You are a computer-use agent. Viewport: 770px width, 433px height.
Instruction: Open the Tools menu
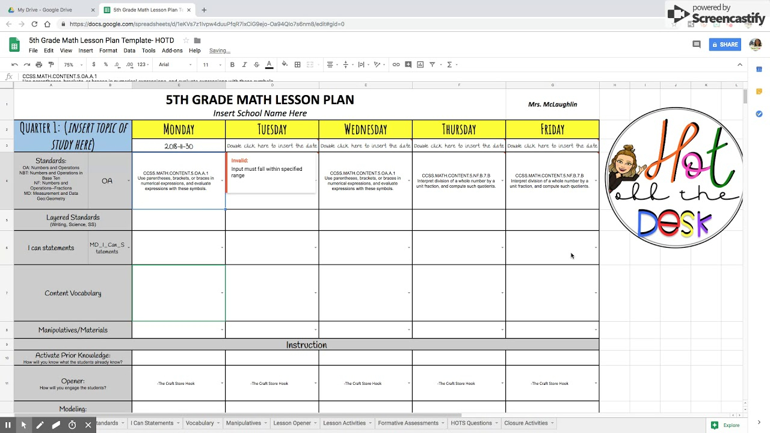[x=149, y=51]
